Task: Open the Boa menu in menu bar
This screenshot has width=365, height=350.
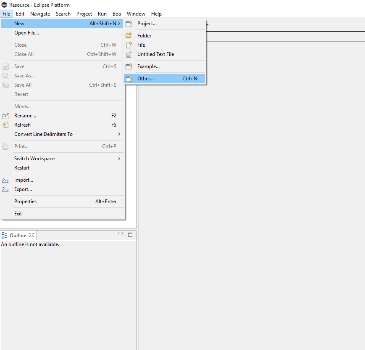Action: 116,14
